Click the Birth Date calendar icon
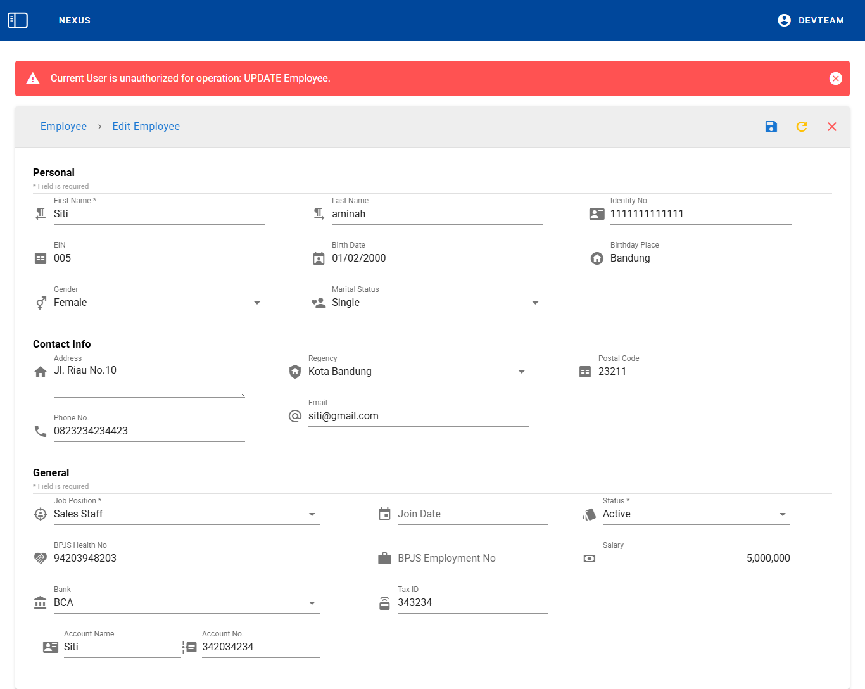This screenshot has height=689, width=865. [x=319, y=258]
